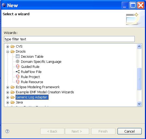
Task: Click the Eclipse icon in the title bar
Action: click(4, 5)
